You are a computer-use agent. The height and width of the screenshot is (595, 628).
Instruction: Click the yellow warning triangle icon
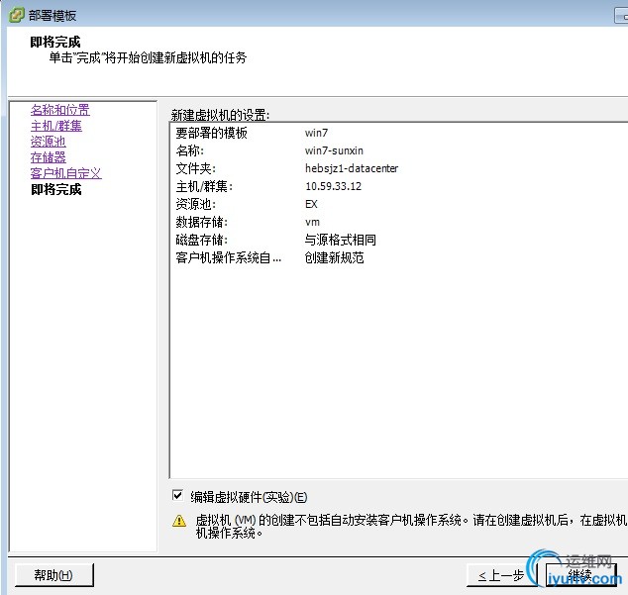[179, 520]
